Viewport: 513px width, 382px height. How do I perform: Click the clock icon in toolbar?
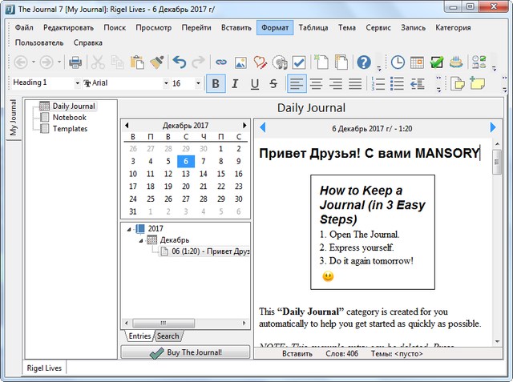pos(398,62)
